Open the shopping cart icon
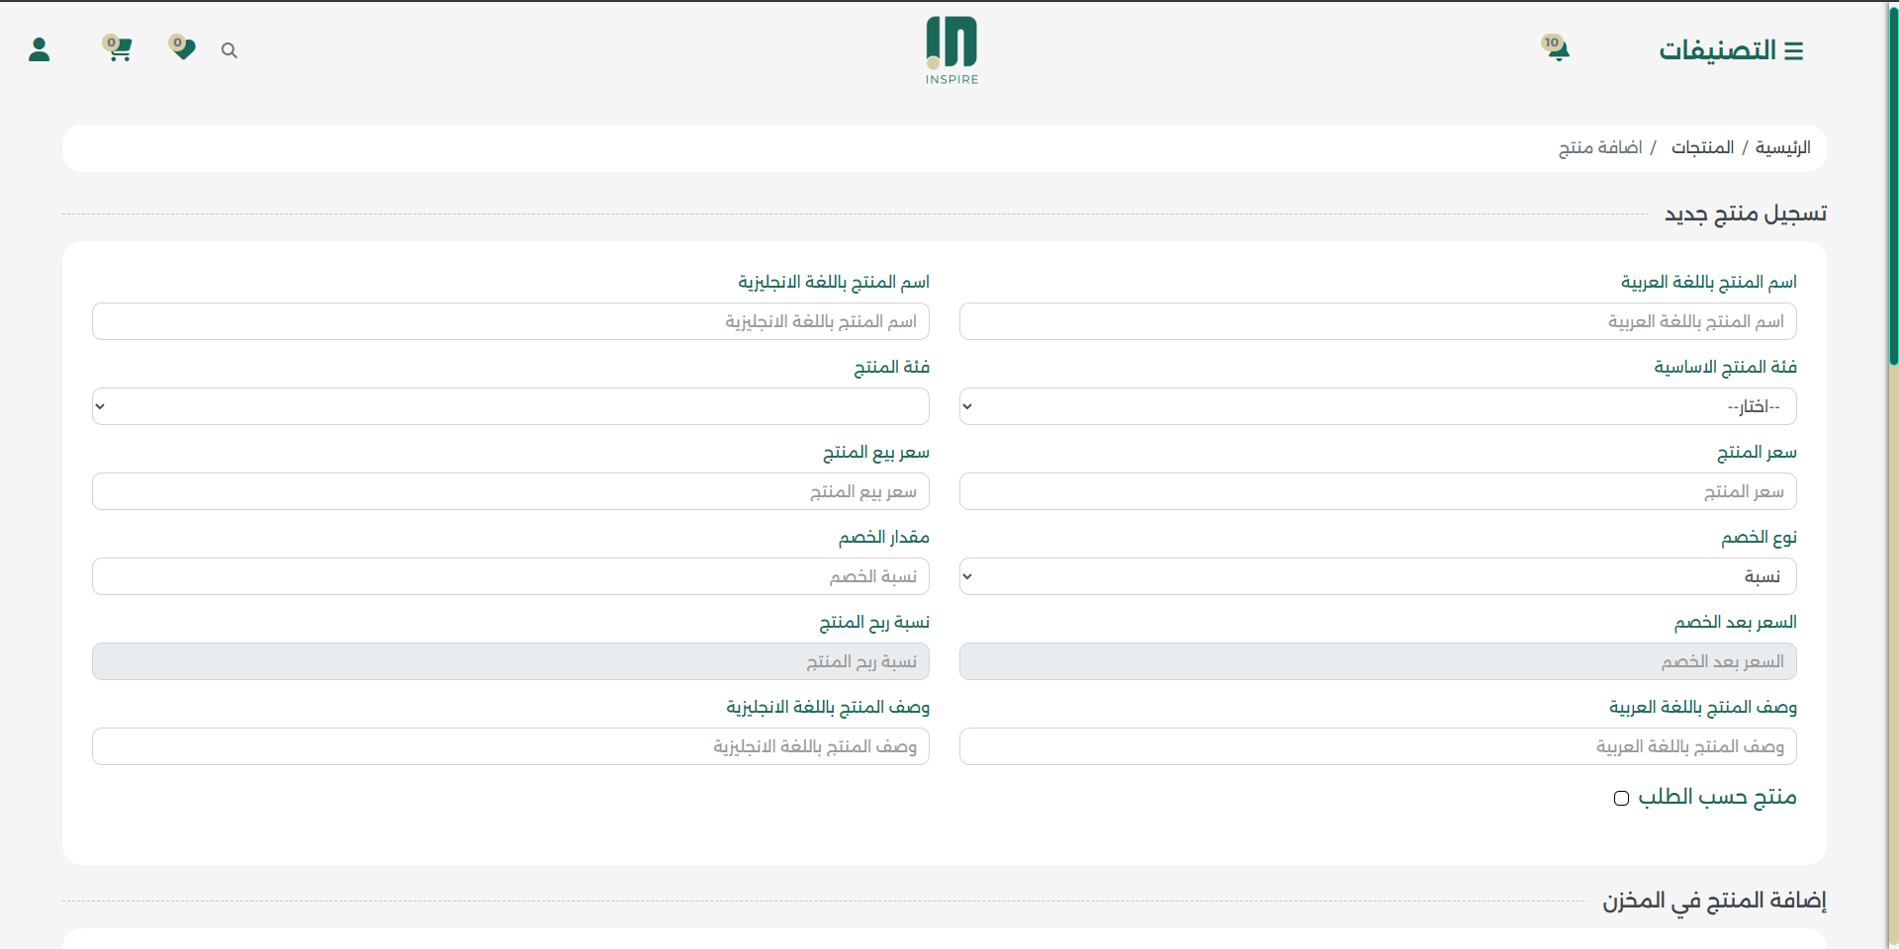The width and height of the screenshot is (1899, 949). 121,49
